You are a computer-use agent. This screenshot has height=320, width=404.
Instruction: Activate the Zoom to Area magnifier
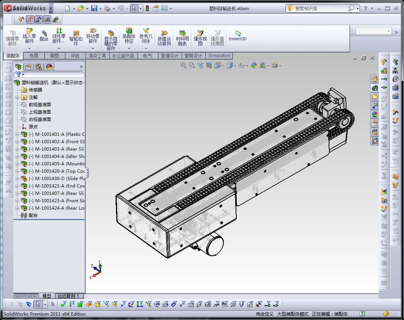pyautogui.click(x=192, y=65)
